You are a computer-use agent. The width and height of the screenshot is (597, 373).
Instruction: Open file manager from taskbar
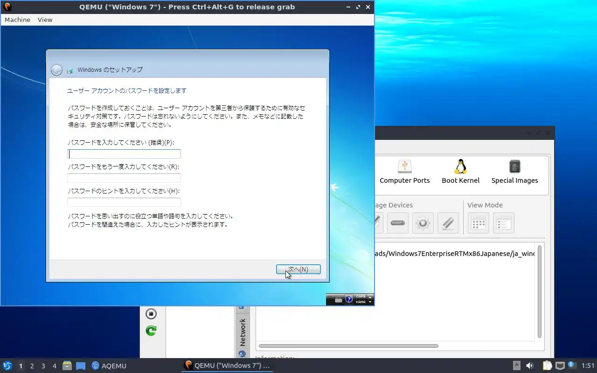pos(67,366)
